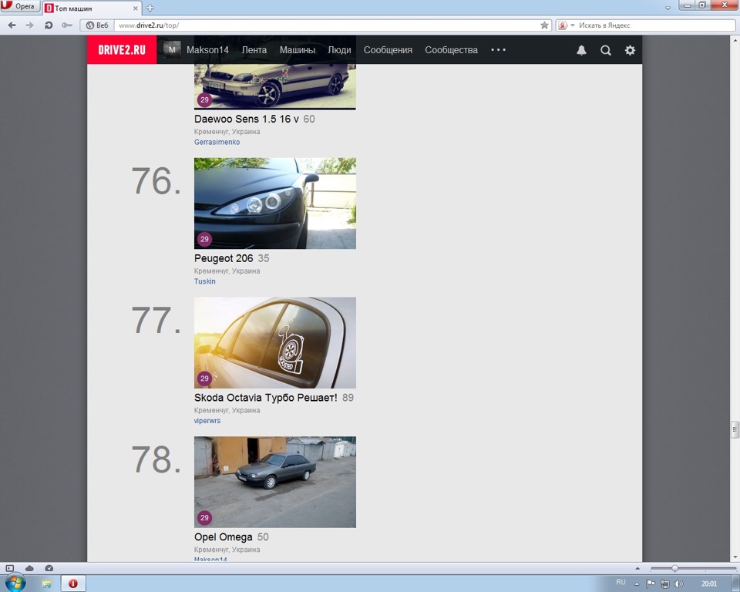Toggle Opera Turbo speedometer icon
Screen dimensions: 740x592
pos(49,568)
